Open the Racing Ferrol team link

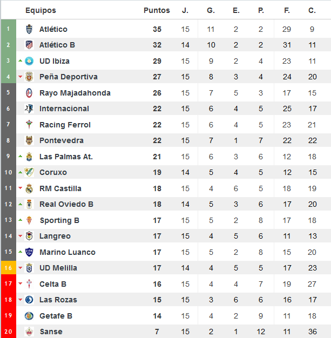[x=65, y=125]
